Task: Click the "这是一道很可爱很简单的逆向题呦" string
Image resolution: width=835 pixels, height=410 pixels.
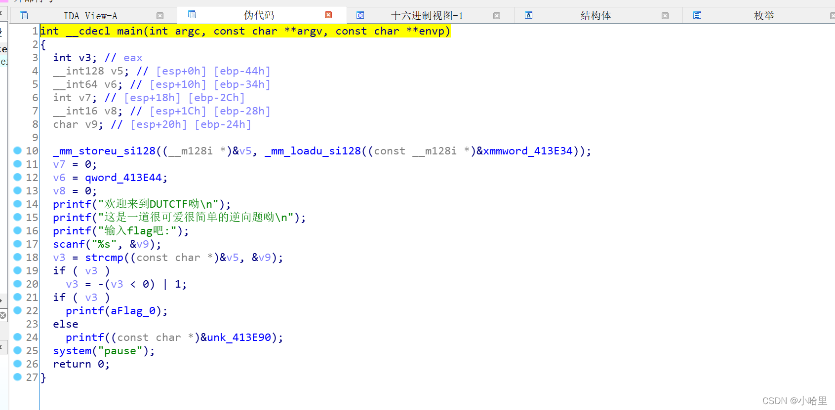Action: pyautogui.click(x=196, y=218)
